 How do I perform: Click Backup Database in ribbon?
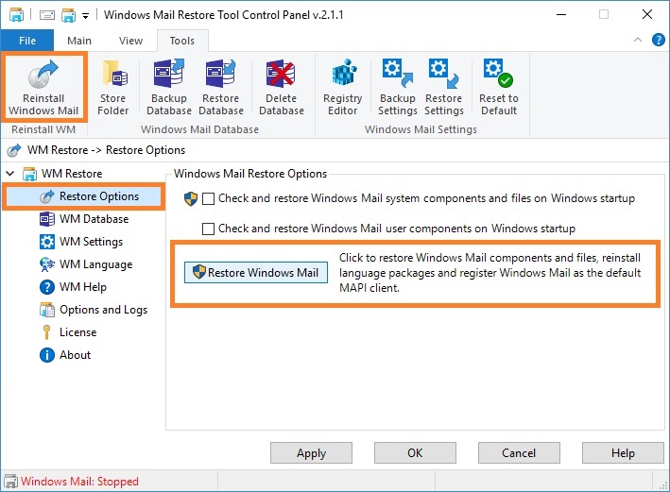pos(169,87)
